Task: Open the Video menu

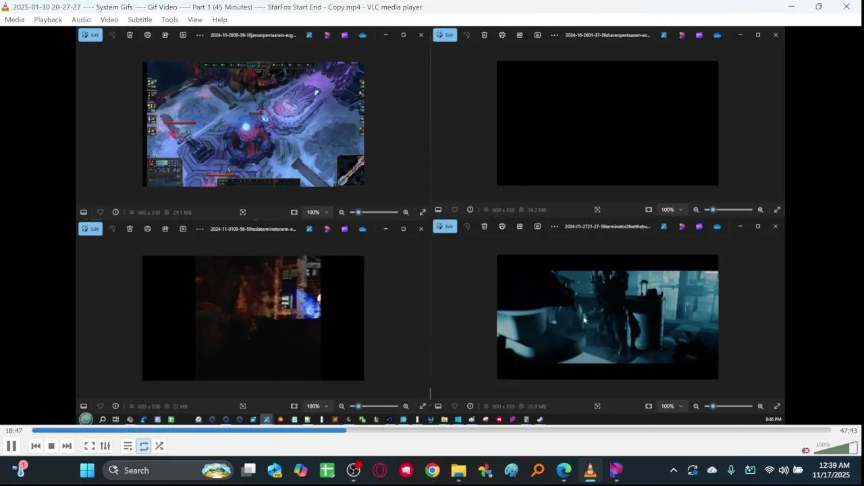Action: (x=109, y=20)
